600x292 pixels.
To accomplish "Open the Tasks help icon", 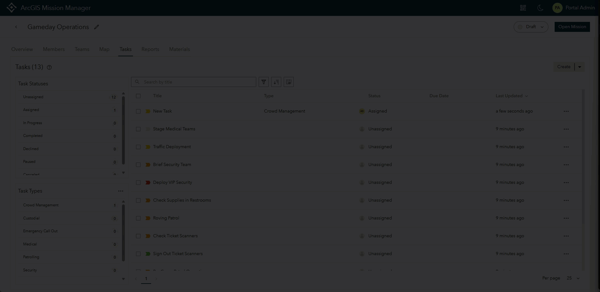I will point(49,67).
